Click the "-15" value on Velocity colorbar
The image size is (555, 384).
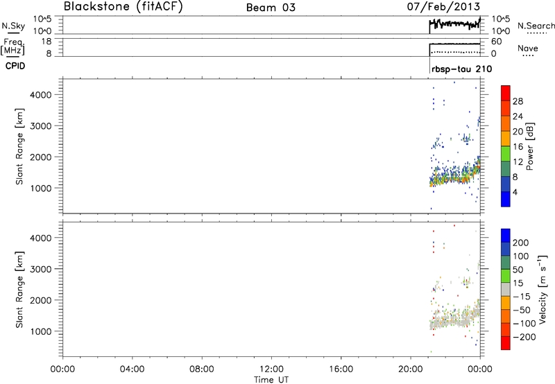[522, 297]
